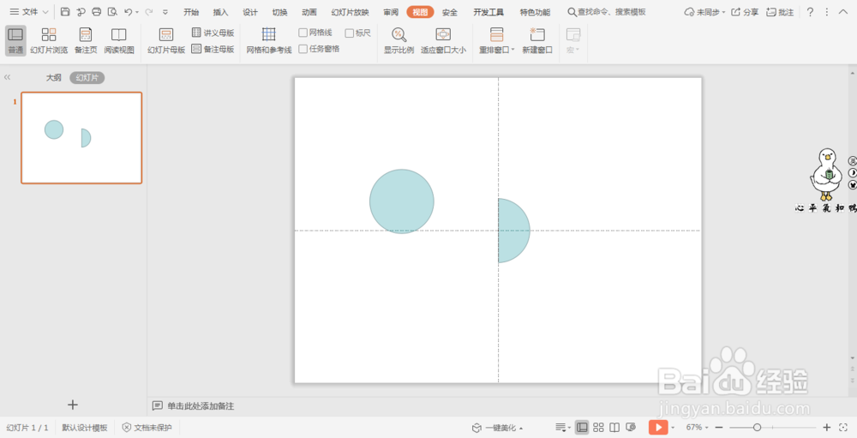Start slideshow with orange play button

(x=658, y=427)
